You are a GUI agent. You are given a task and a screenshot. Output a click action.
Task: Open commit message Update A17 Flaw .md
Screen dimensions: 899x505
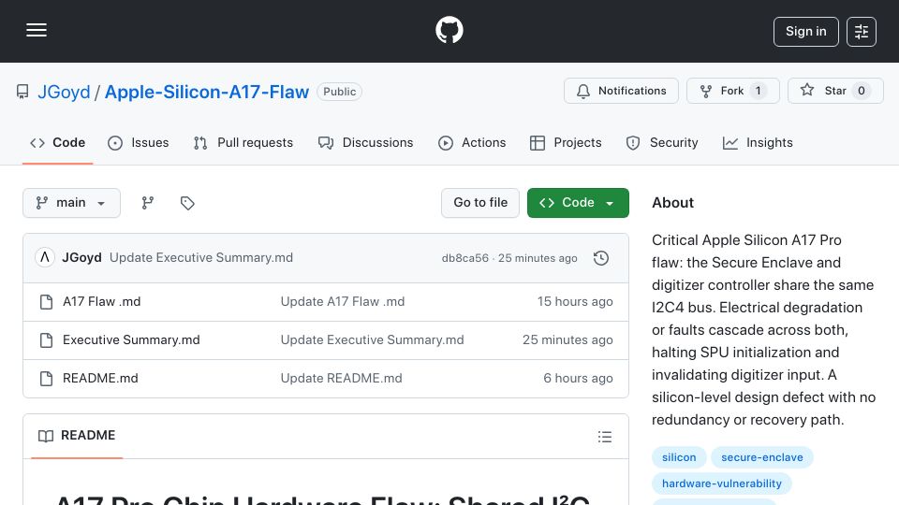point(343,302)
